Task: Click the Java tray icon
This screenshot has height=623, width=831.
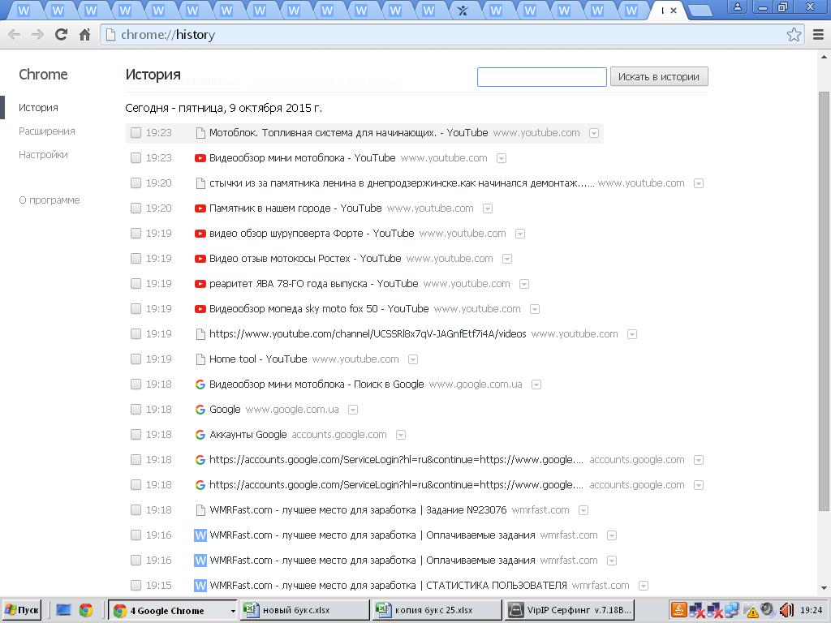Action: (679, 610)
